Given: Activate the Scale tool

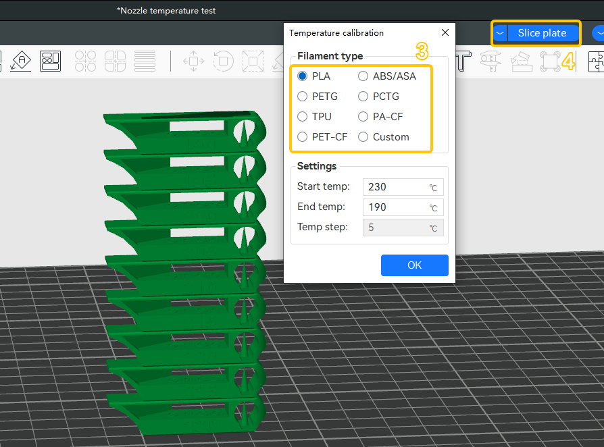Looking at the screenshot, I should point(253,61).
